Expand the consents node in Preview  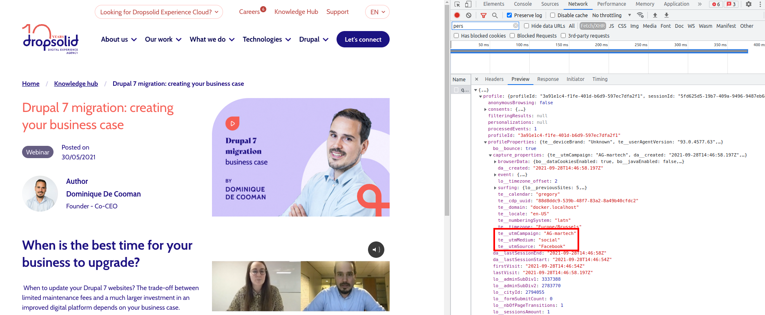pos(486,109)
